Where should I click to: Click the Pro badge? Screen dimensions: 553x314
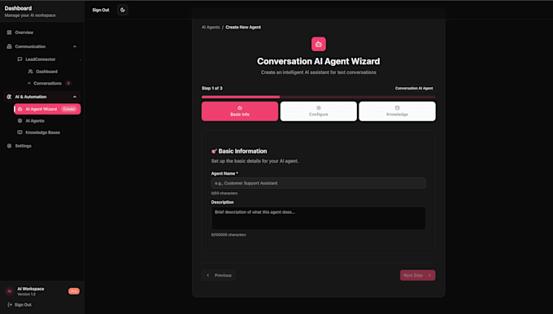tap(74, 291)
